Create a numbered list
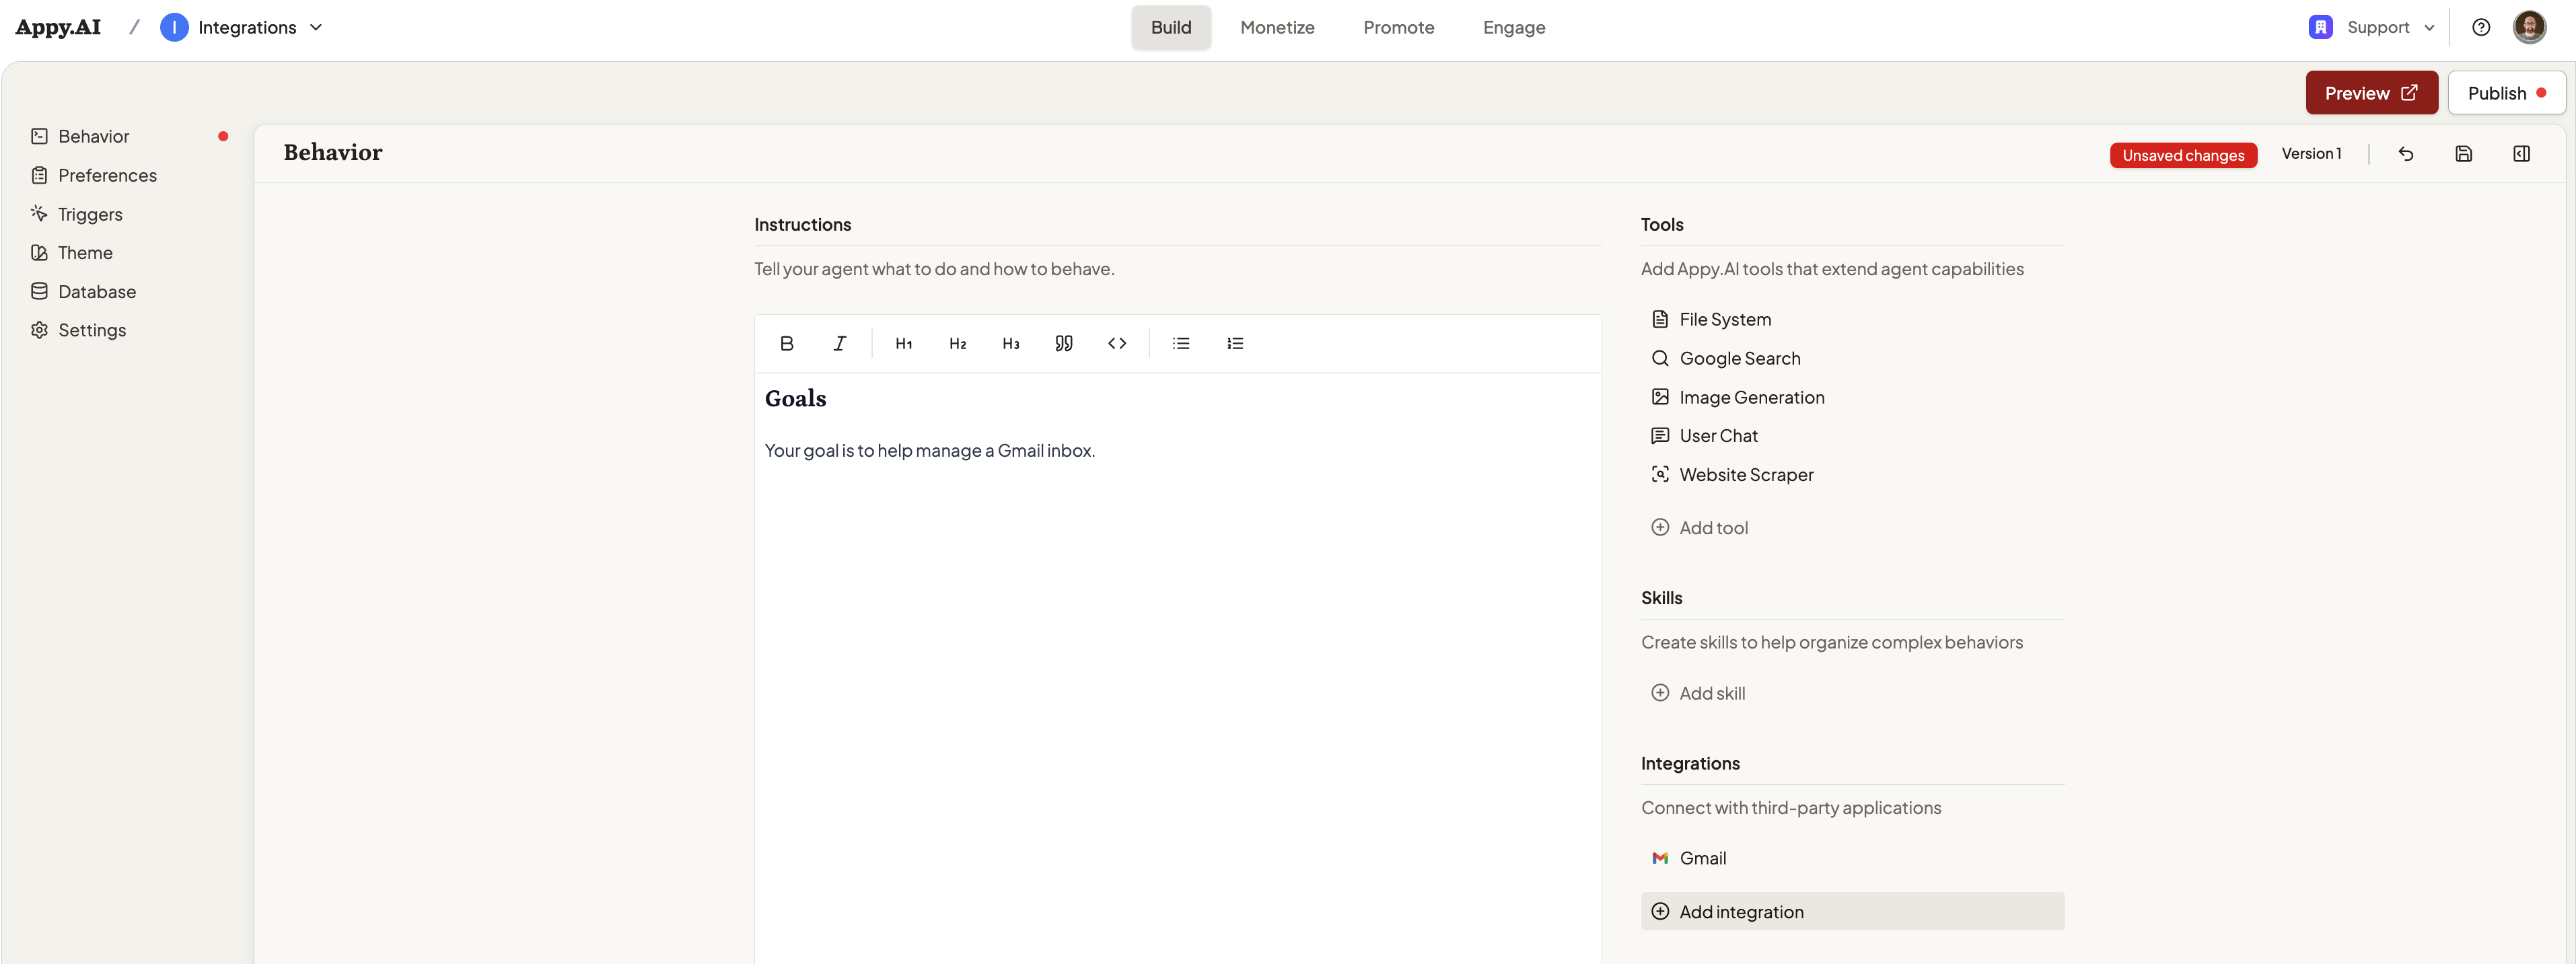Screen dimensions: 2576x964 (1235, 343)
